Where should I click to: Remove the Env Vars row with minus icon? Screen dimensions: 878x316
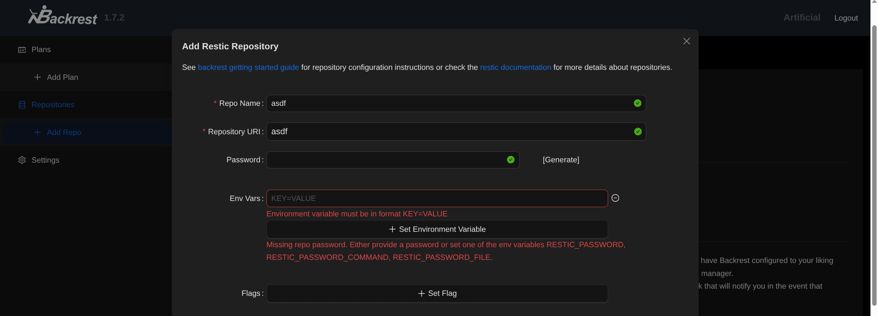[x=615, y=198]
